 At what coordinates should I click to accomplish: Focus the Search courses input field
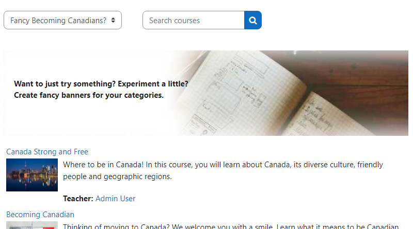[193, 21]
